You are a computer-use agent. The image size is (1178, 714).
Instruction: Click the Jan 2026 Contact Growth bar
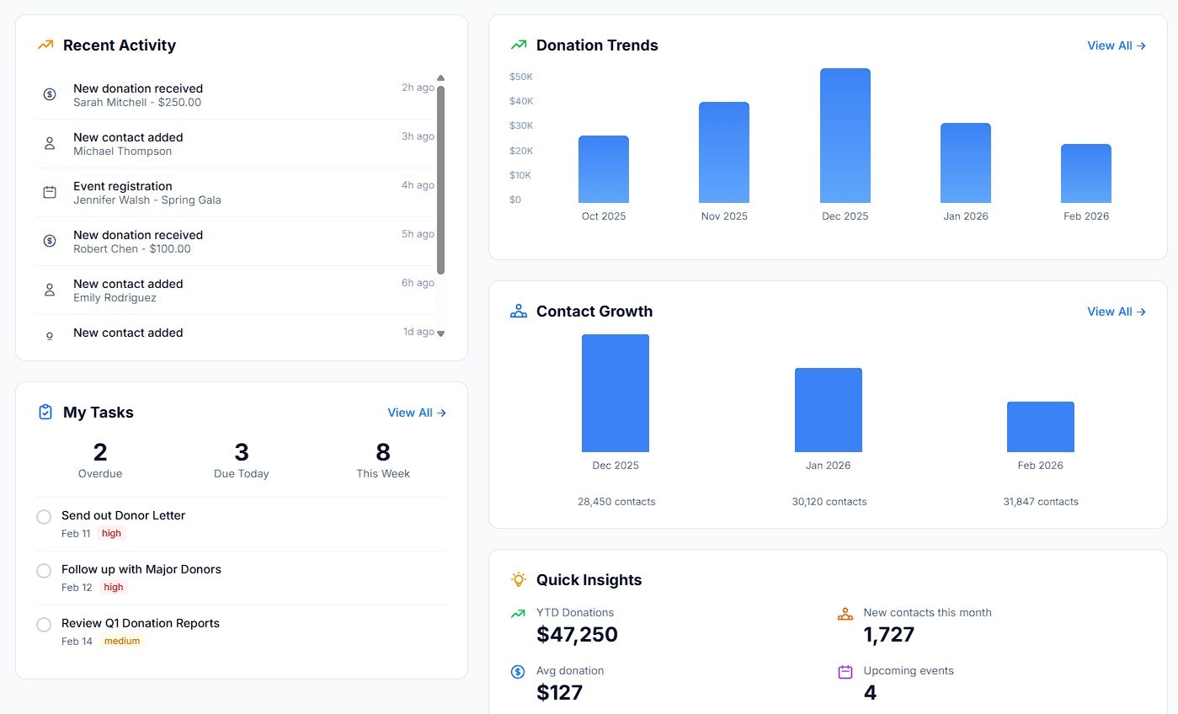[829, 410]
